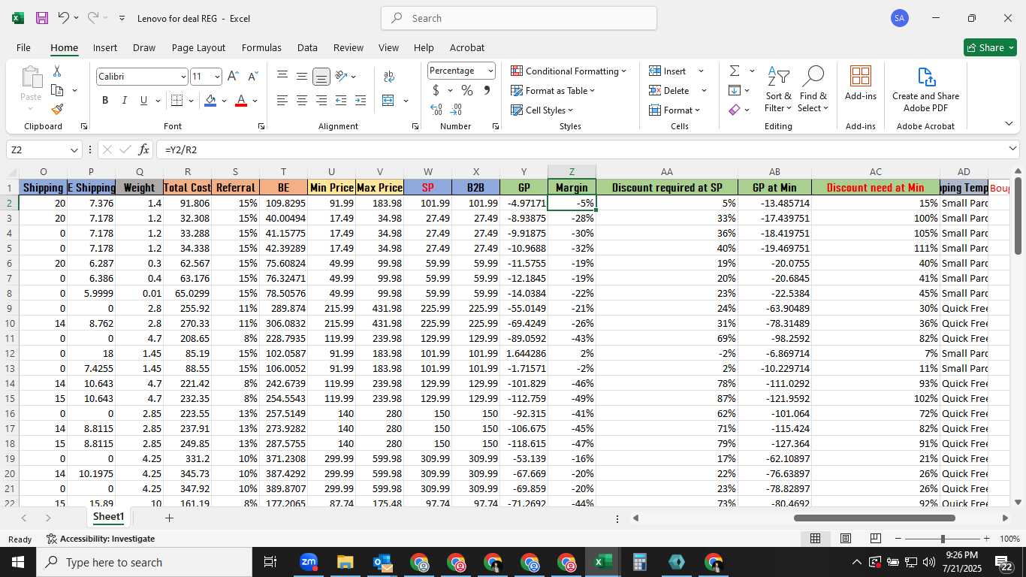Adjust the zoom slider handle
The image size is (1026, 577).
[943, 539]
